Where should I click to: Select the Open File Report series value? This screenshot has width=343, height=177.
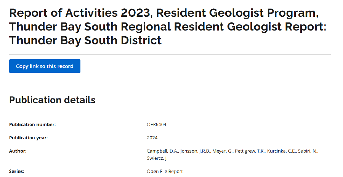pos(165,171)
